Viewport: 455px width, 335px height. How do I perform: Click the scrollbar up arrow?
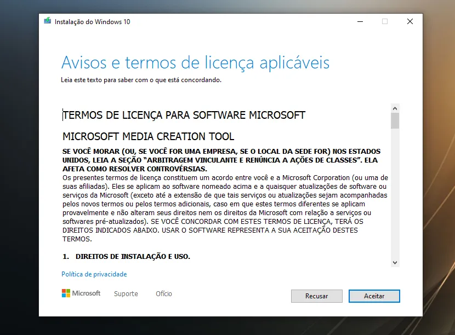395,108
